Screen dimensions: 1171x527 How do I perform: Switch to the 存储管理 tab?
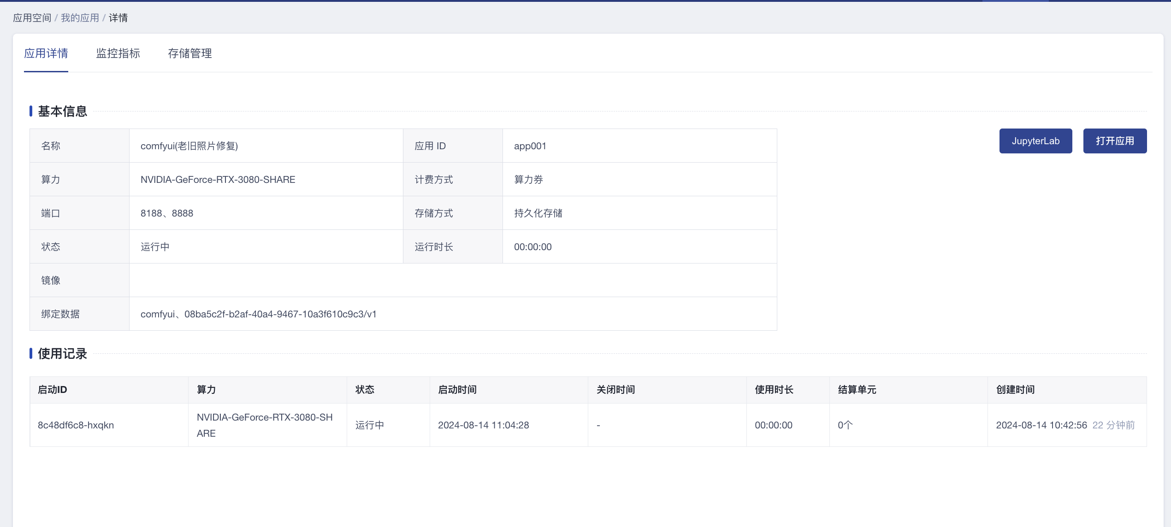tap(189, 53)
